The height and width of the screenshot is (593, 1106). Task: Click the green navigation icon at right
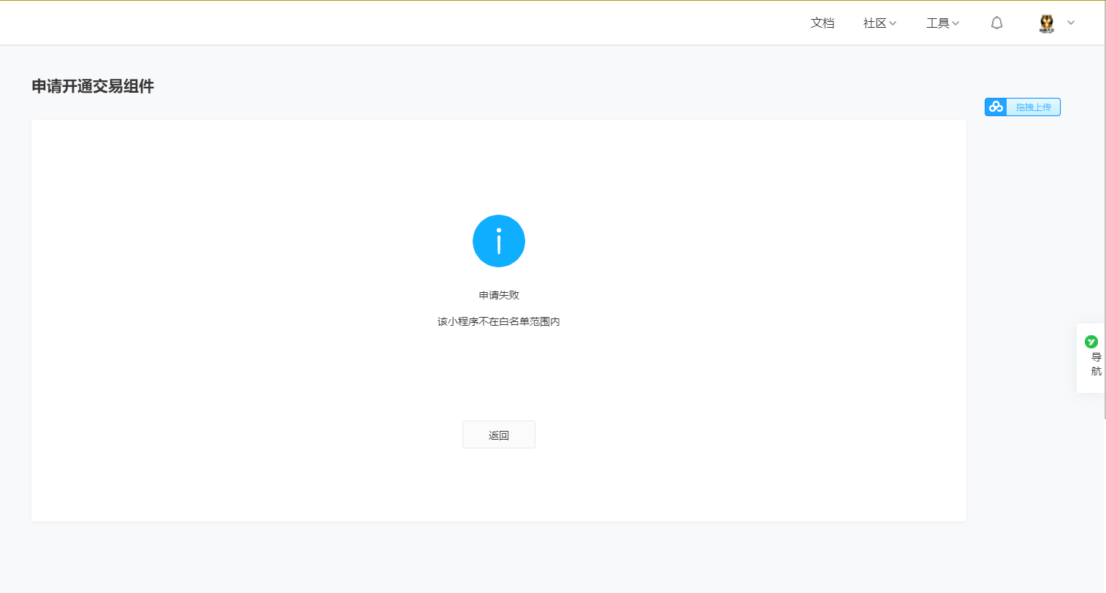1091,342
